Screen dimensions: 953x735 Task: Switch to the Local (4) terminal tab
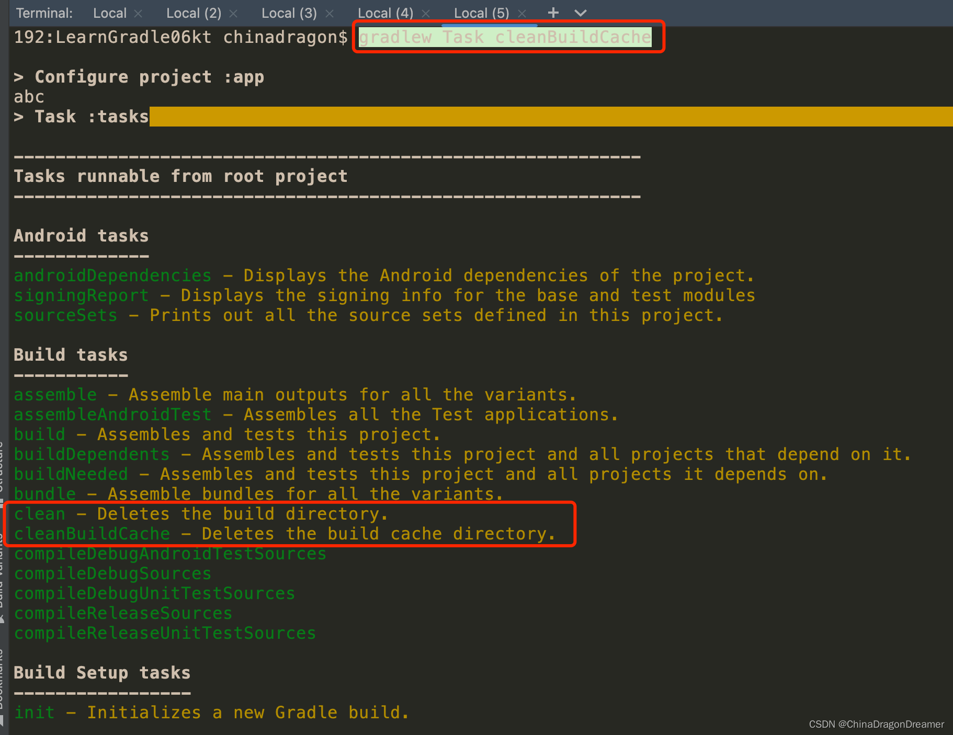pos(385,13)
